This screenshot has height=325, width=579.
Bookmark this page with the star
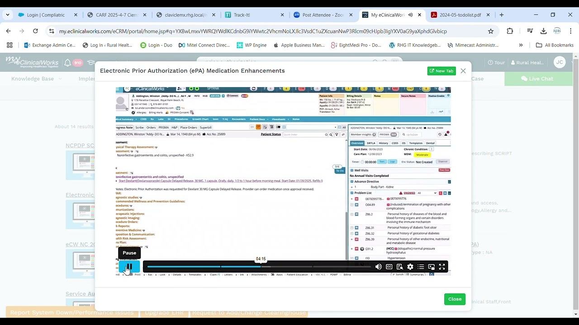click(x=491, y=31)
